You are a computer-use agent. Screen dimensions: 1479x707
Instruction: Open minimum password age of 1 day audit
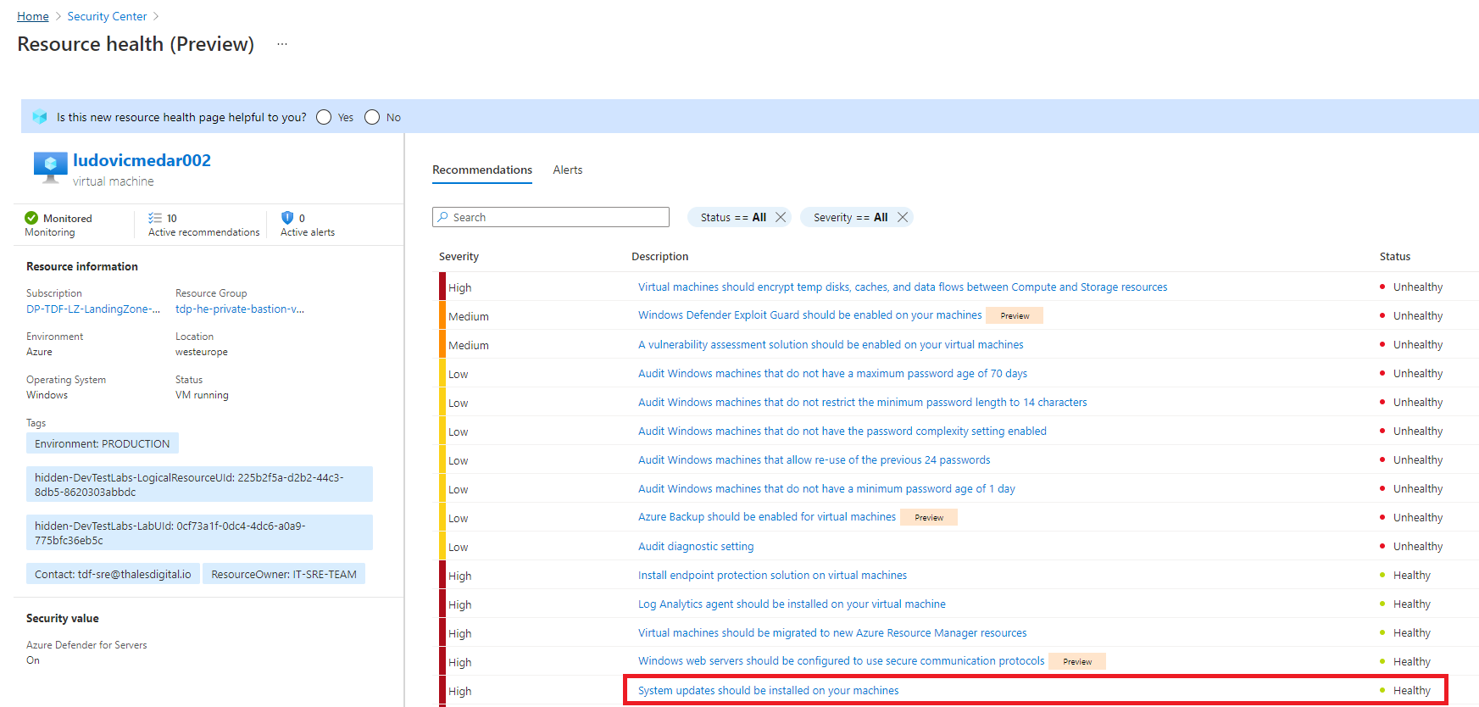(x=826, y=488)
